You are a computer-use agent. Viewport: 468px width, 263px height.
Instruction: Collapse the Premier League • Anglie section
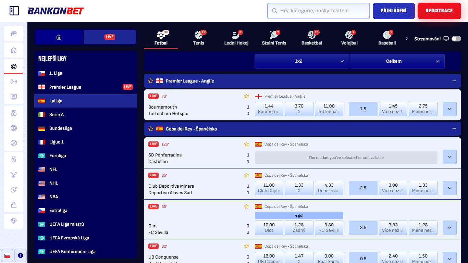(x=454, y=81)
